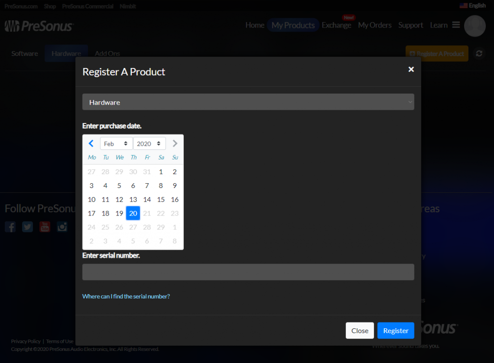Switch to the Software tab
Viewport: 494px width, 363px height.
coord(25,54)
